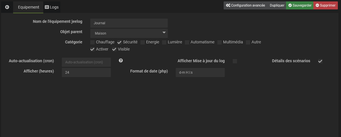Enable Afficher Mise à jour du log
Image resolution: width=341 pixels, height=137 pixels.
[235, 61]
